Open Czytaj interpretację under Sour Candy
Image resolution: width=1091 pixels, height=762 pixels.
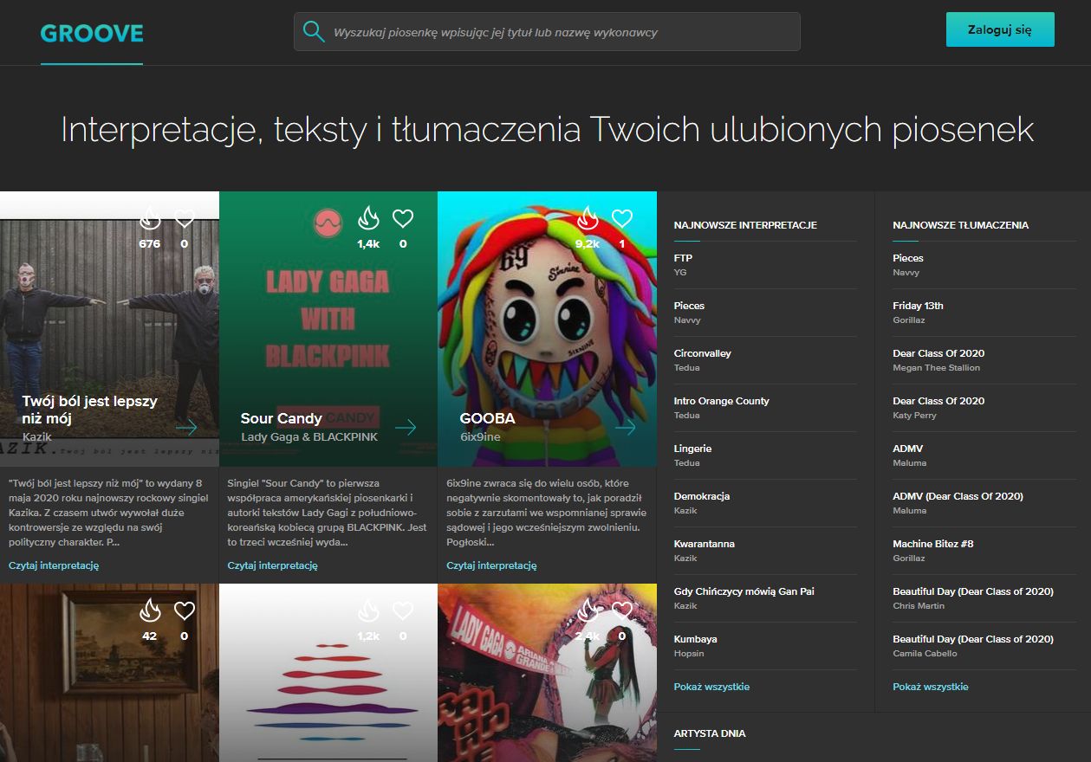click(273, 565)
